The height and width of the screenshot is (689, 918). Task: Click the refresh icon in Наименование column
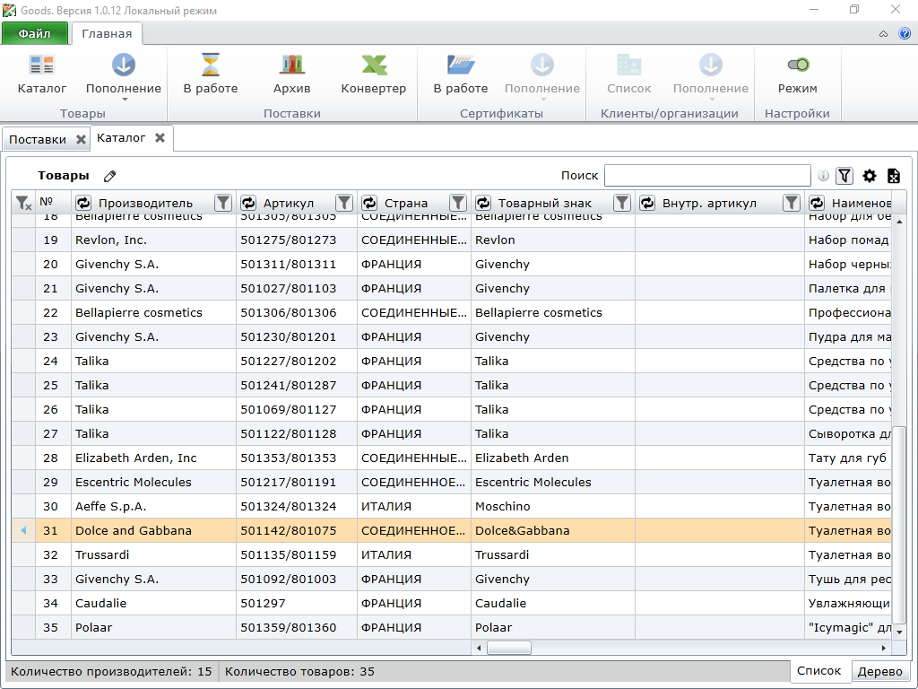click(x=817, y=203)
